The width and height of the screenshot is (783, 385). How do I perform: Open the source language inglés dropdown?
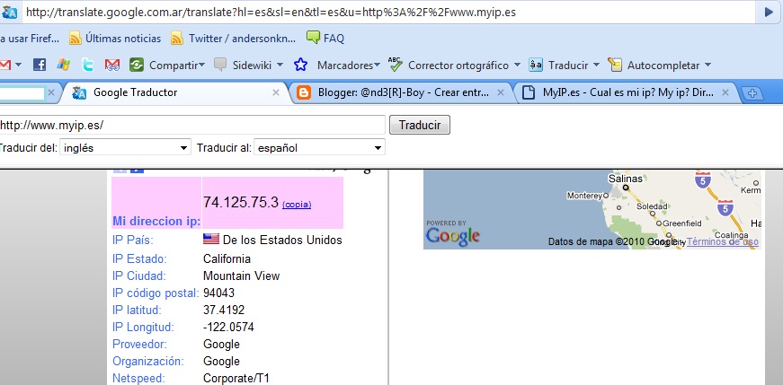click(x=125, y=147)
